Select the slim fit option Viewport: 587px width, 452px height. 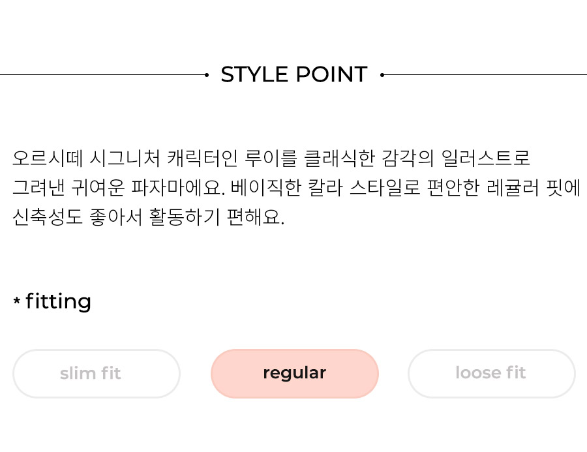pyautogui.click(x=97, y=373)
